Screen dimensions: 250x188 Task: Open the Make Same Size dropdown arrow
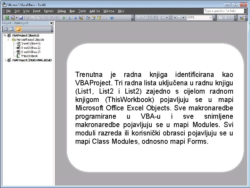(x=183, y=18)
